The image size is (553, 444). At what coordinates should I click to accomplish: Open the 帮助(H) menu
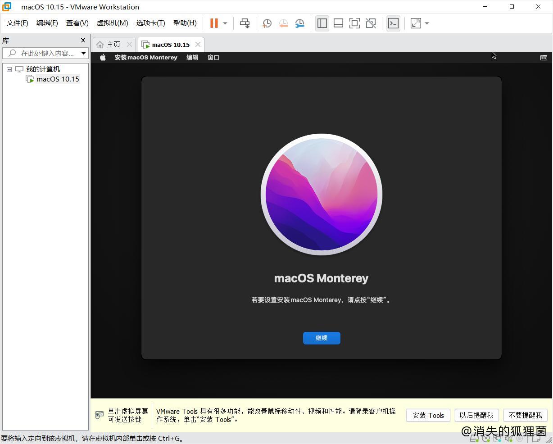[x=185, y=23]
